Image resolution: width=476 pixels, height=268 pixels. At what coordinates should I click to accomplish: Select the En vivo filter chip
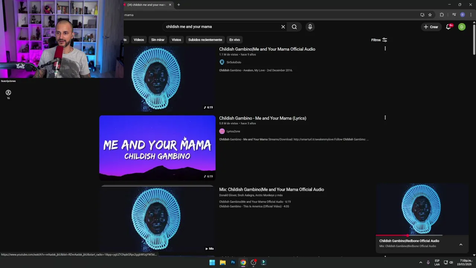tap(234, 40)
